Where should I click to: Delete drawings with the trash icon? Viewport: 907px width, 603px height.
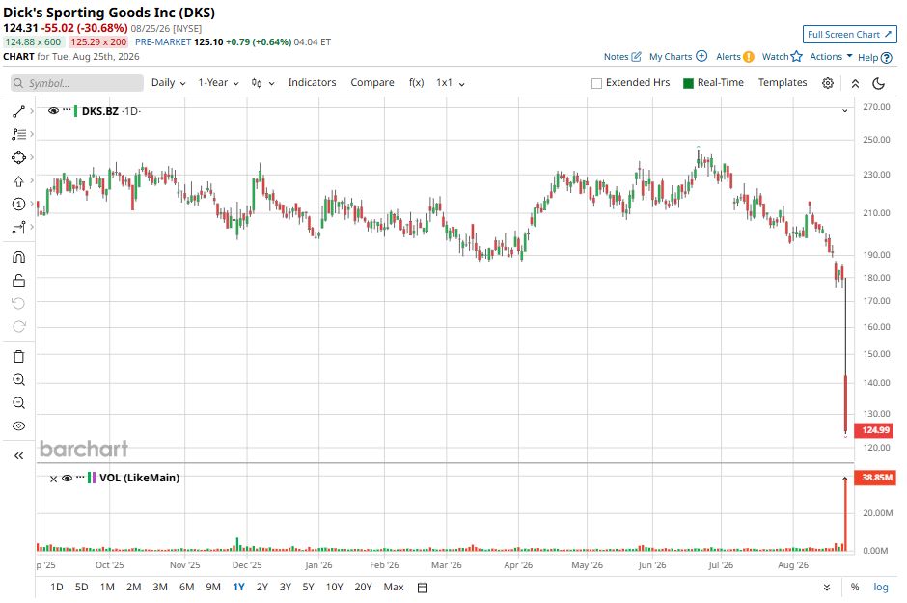click(x=18, y=356)
